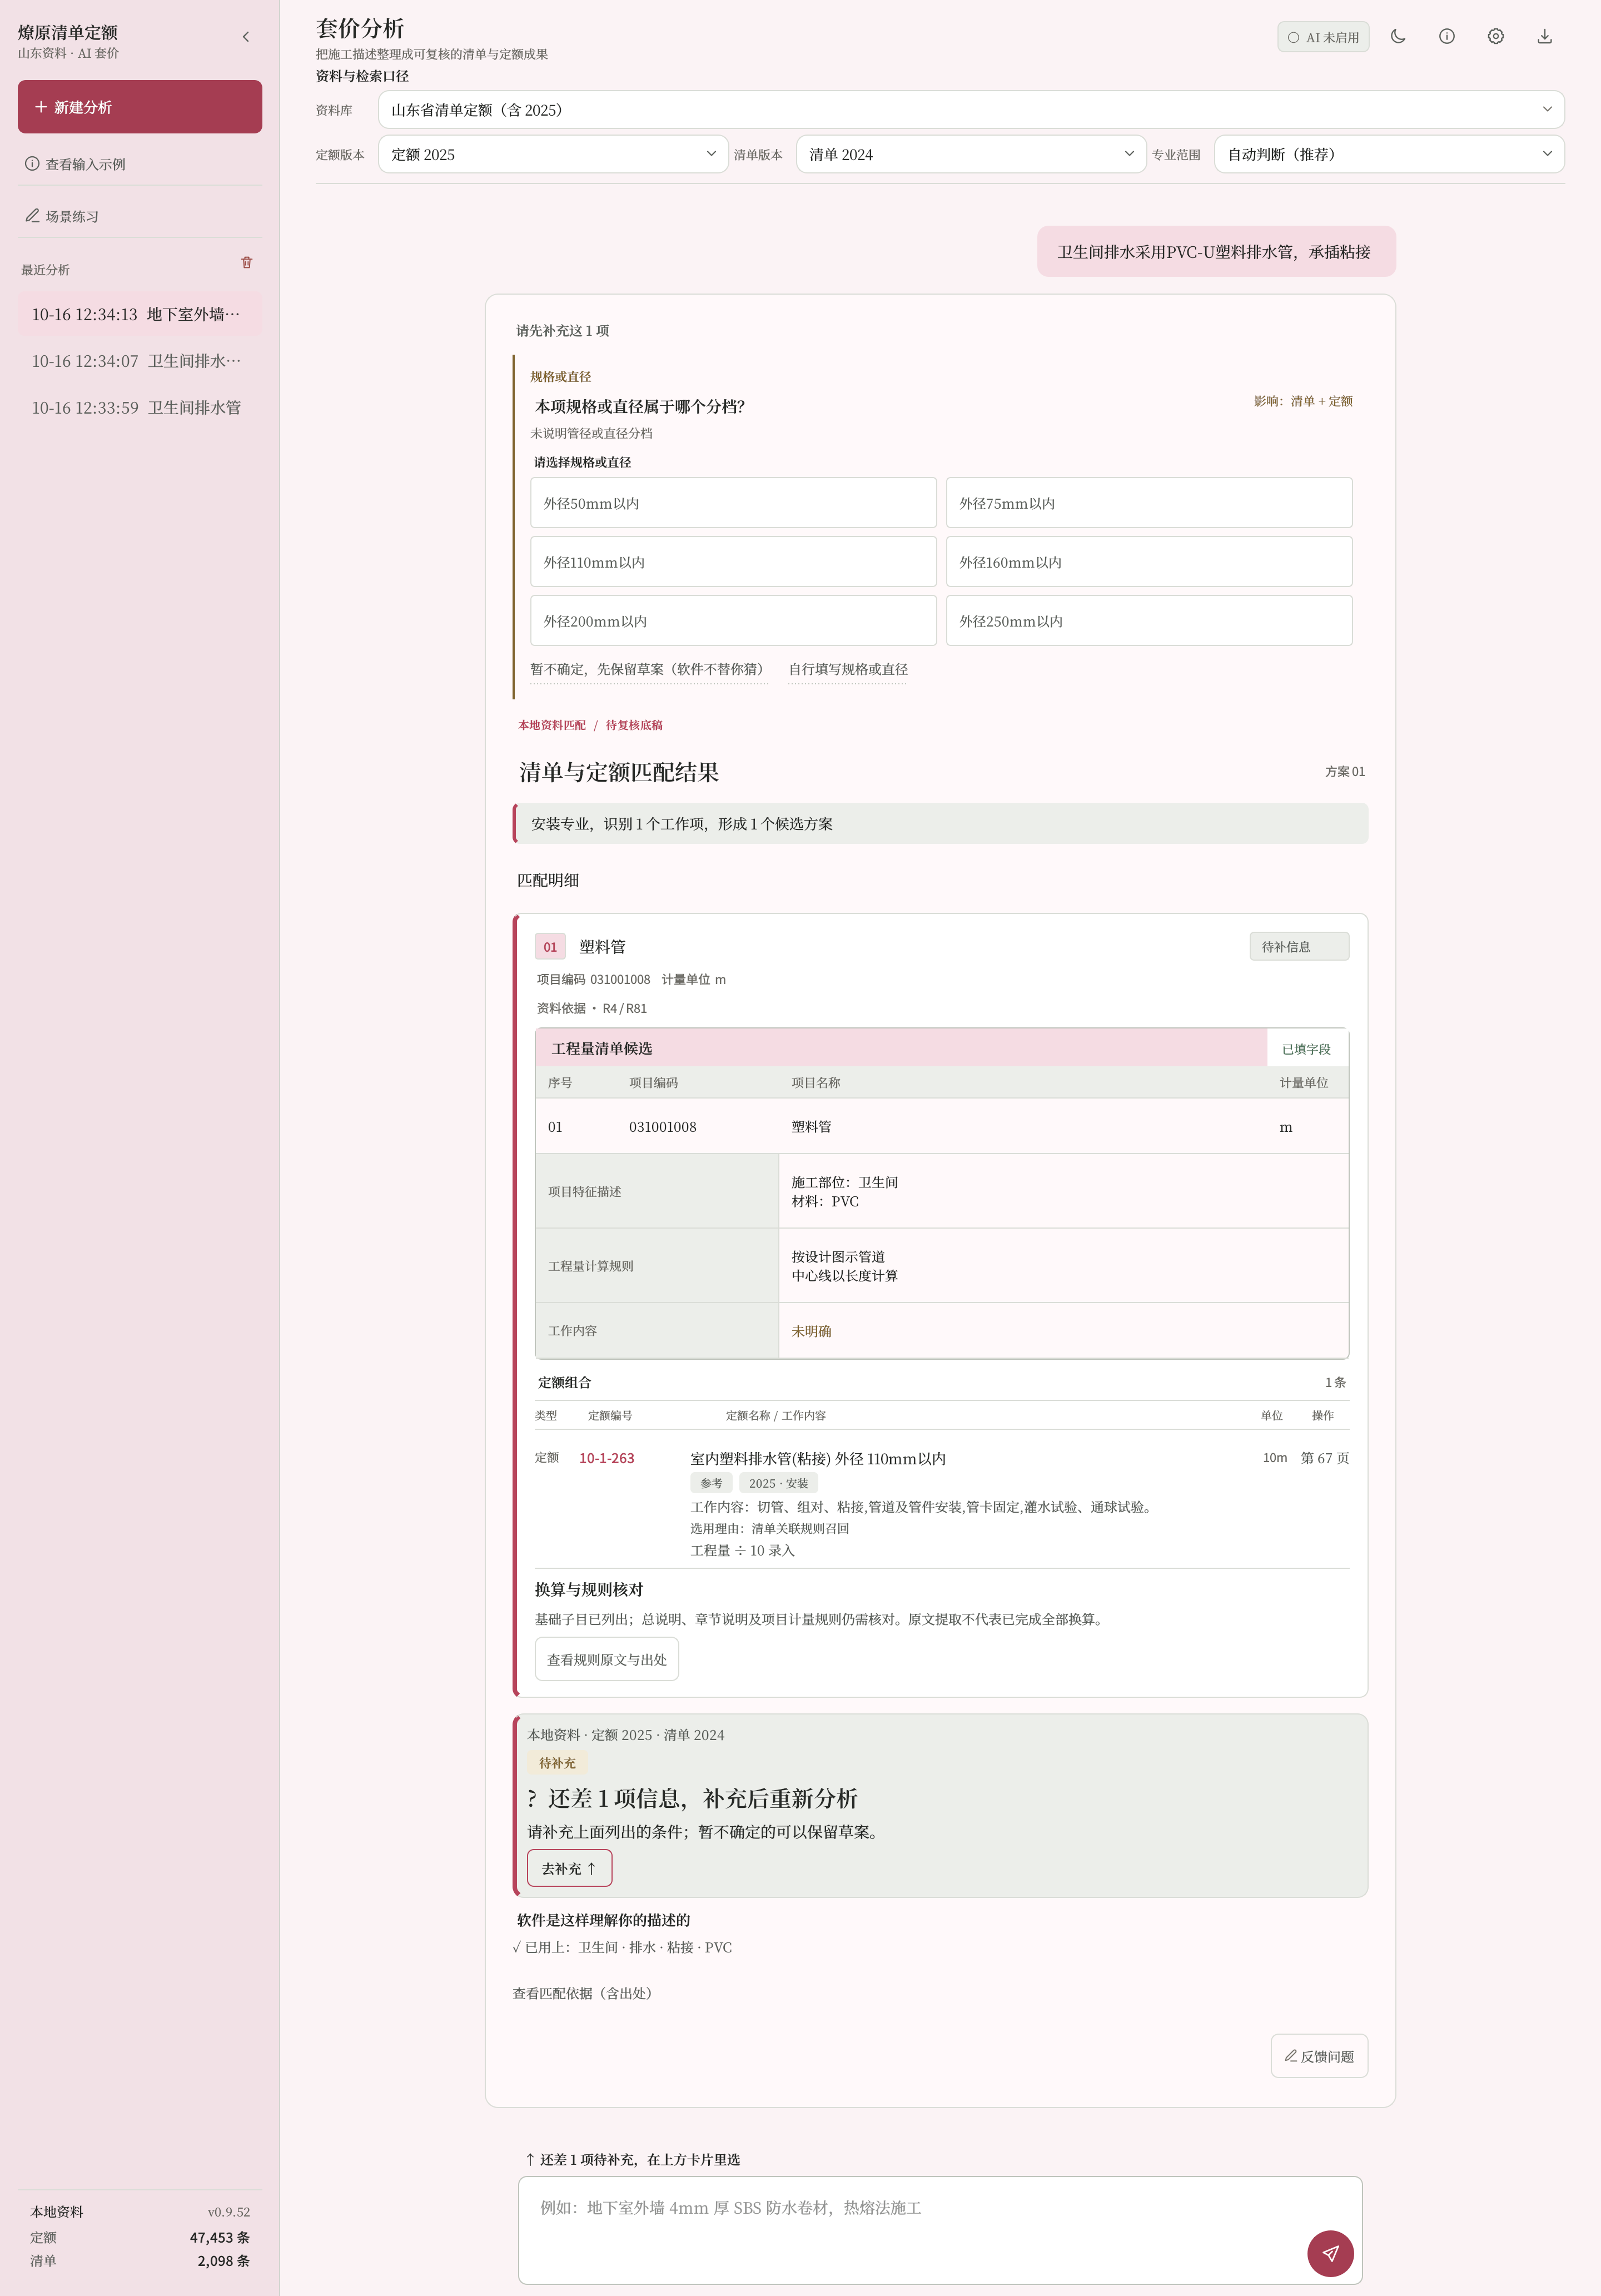Click the 待补信息 status tag
The width and height of the screenshot is (1601, 2296).
[x=1299, y=947]
